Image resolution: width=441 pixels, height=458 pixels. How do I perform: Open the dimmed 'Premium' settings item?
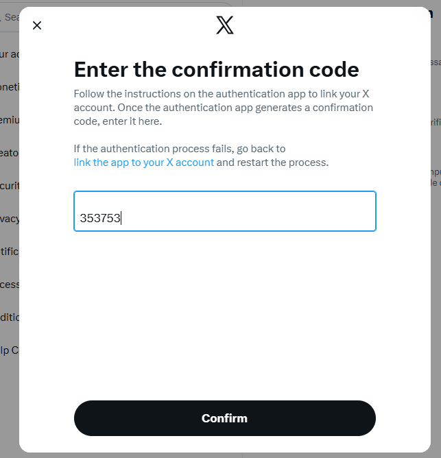(10, 120)
